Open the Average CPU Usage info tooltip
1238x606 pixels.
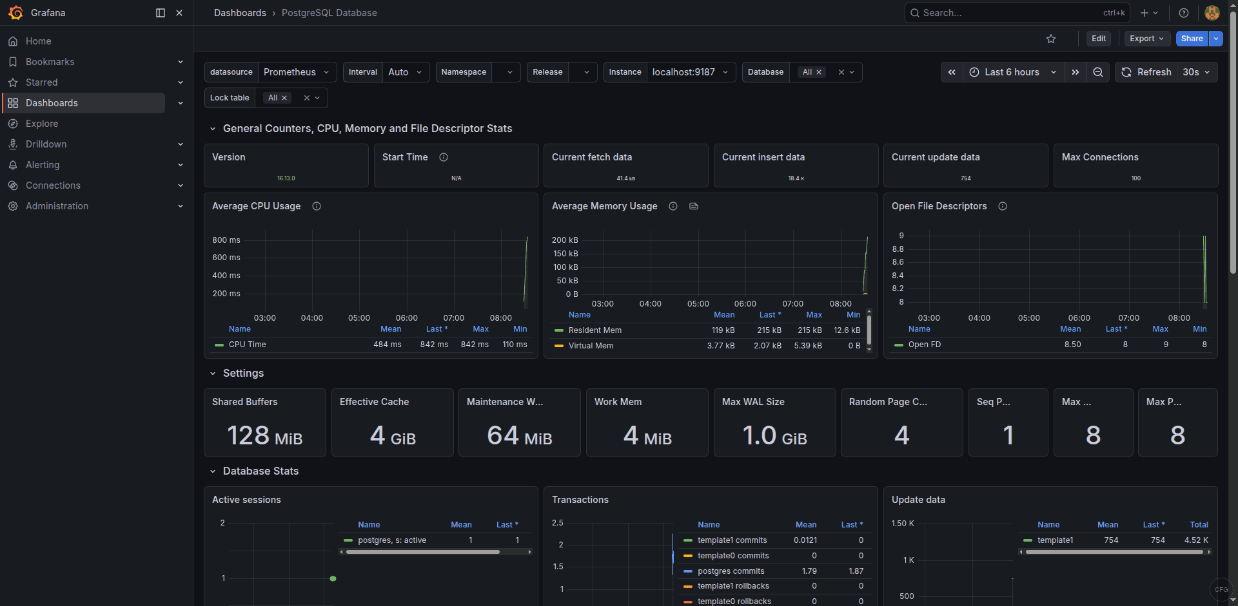(x=317, y=206)
